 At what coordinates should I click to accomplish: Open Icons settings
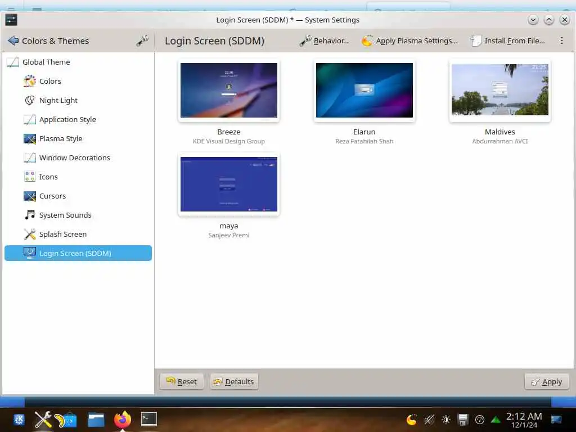coord(78,177)
